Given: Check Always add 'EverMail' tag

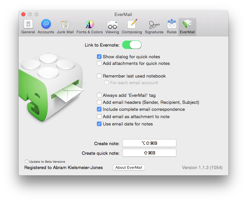Looking at the screenshot, I should point(99,95).
